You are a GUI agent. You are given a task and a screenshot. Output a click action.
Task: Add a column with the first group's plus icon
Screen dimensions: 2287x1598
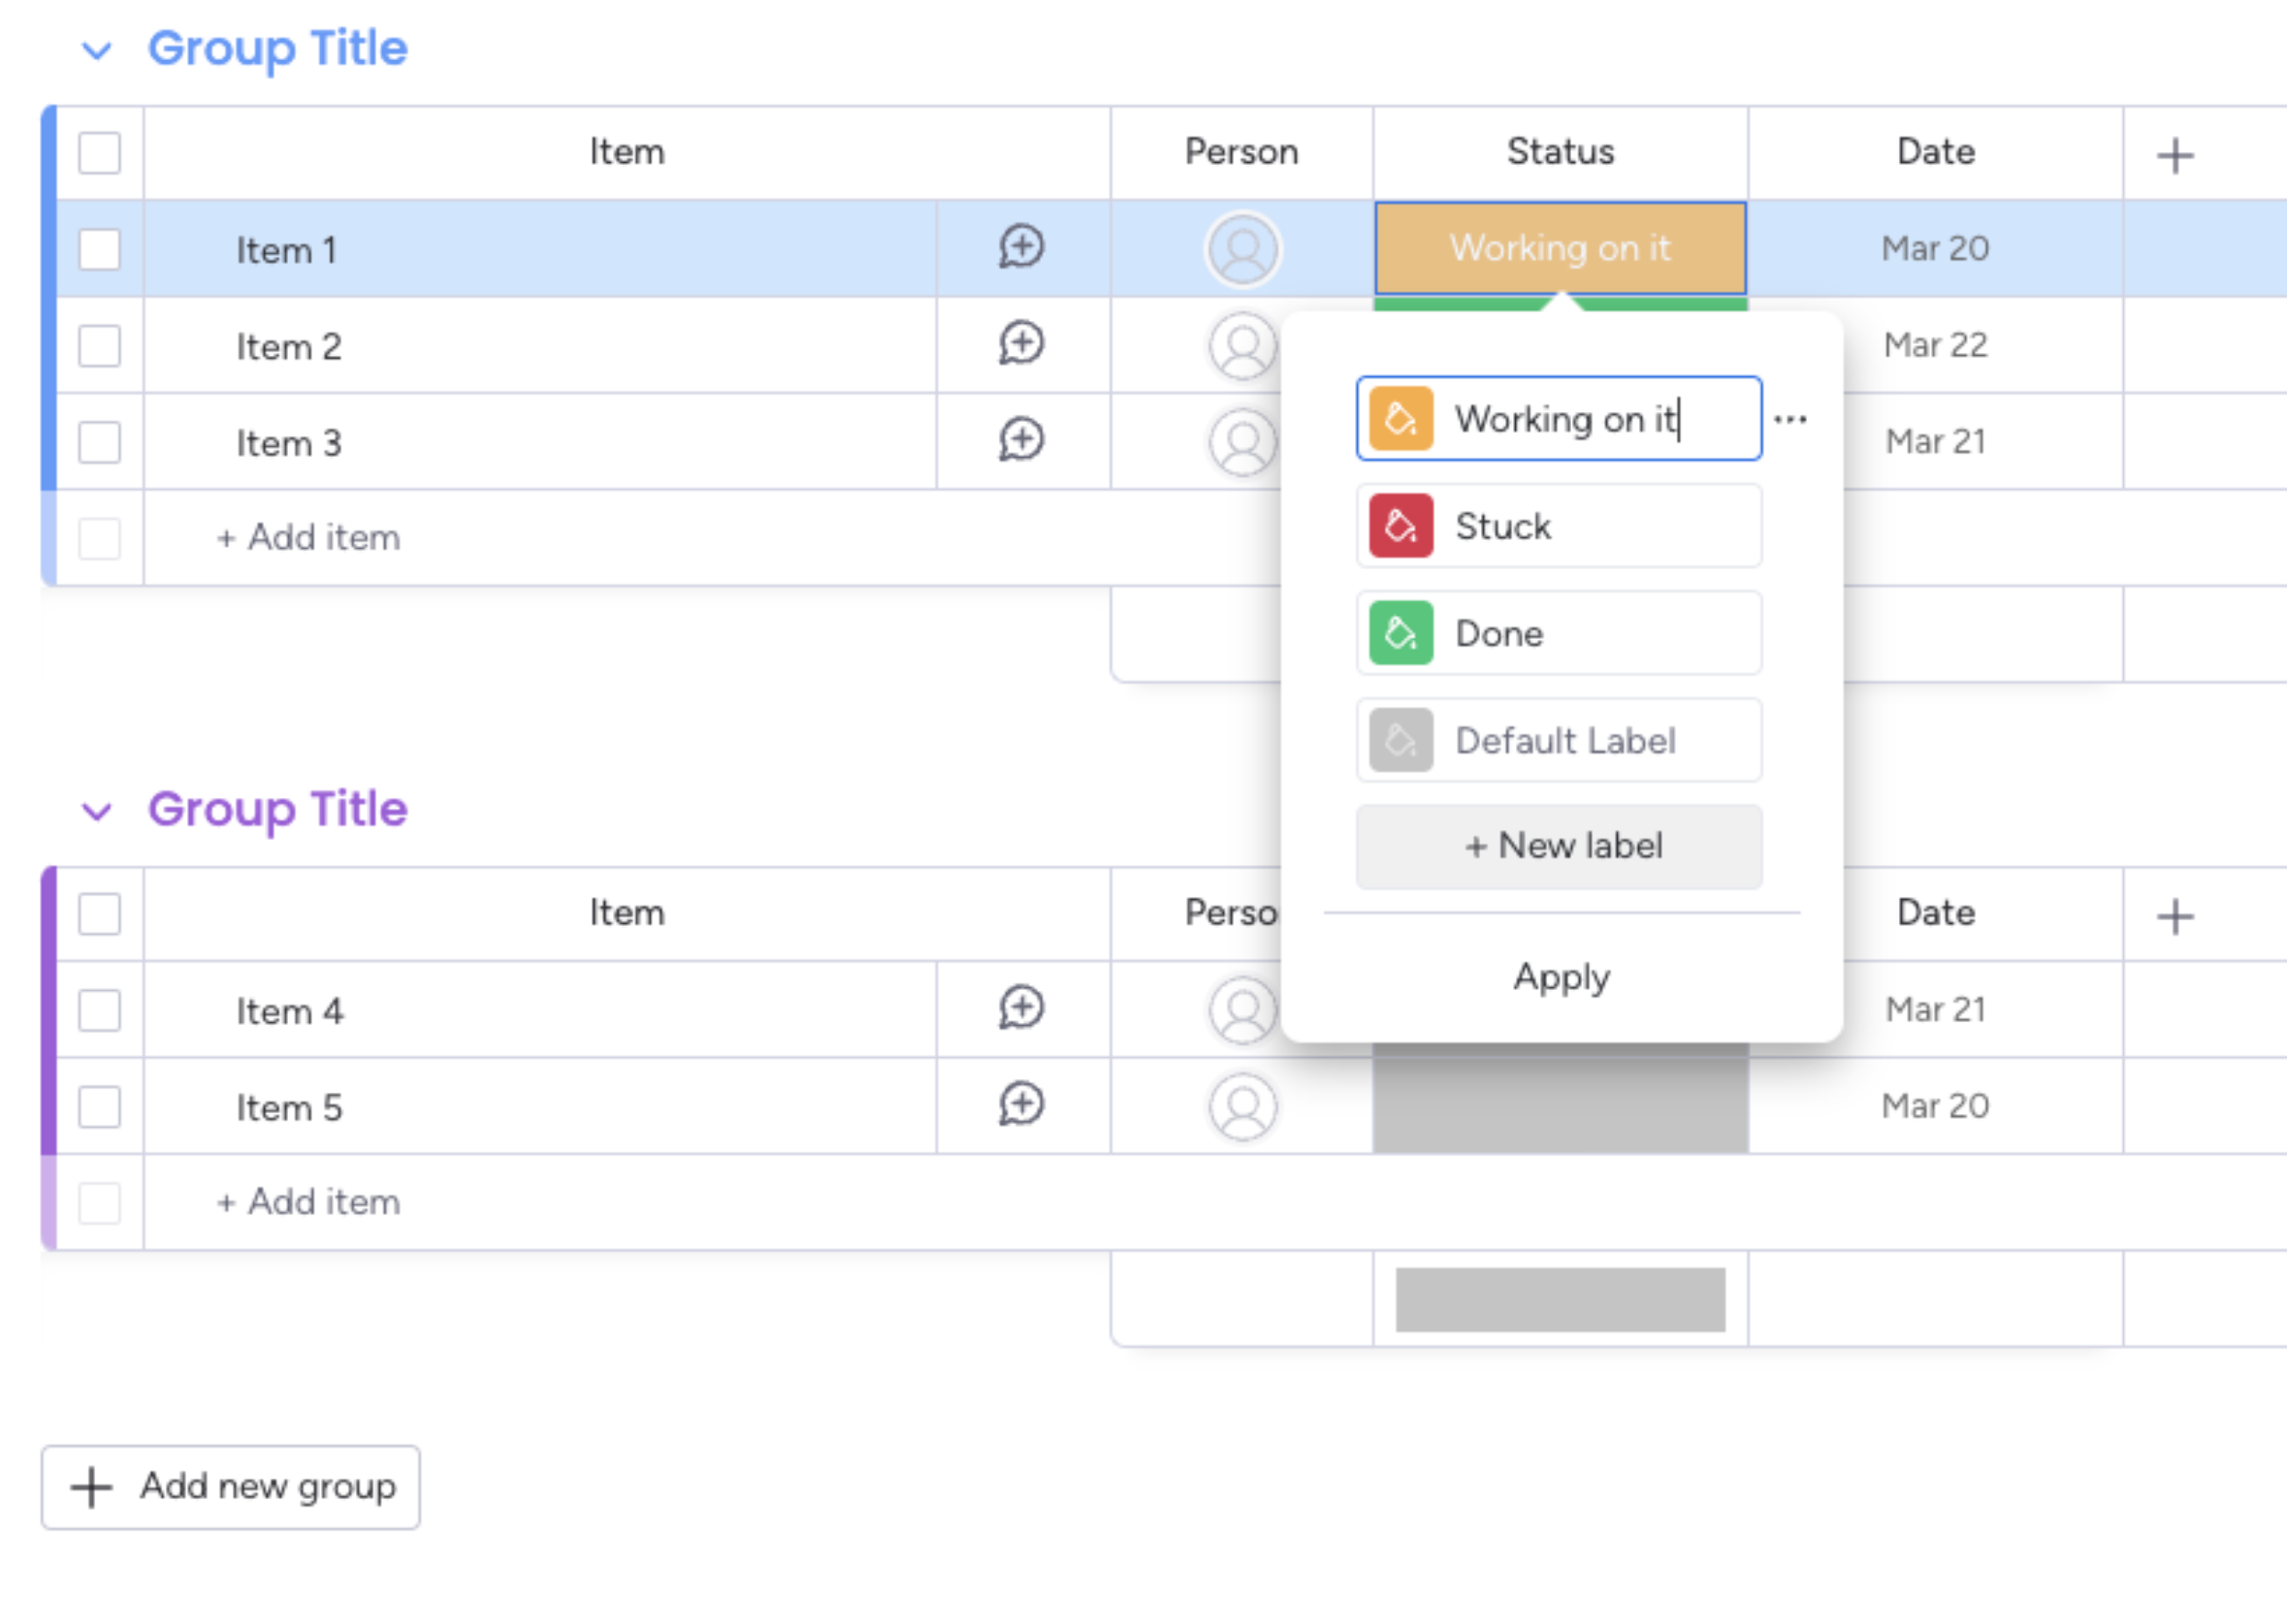click(x=2174, y=155)
